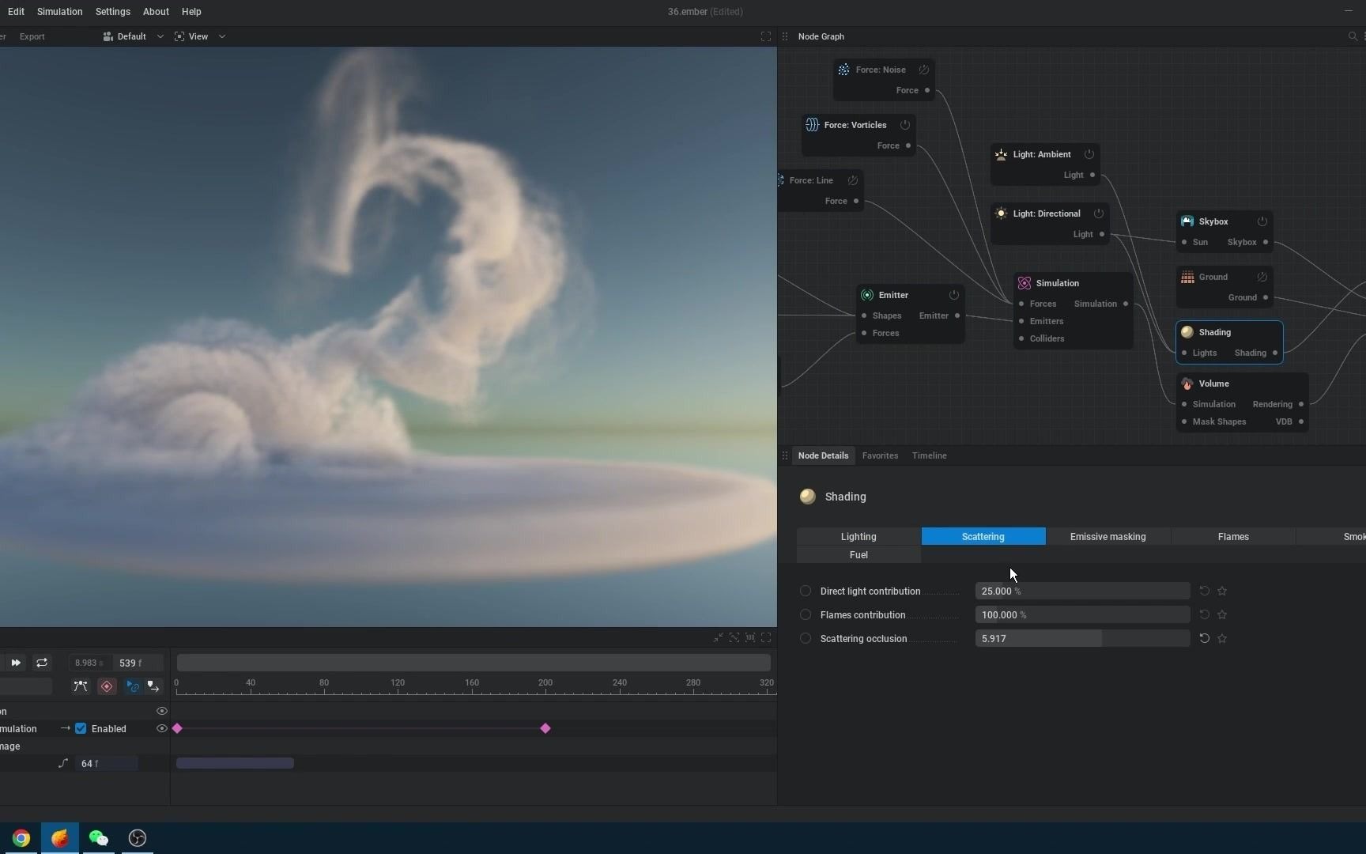
Task: Click the pink keyframe diamond icon
Action: click(107, 687)
